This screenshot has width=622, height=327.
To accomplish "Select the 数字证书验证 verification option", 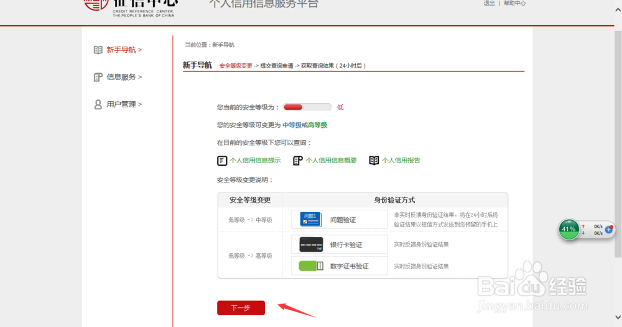I will (340, 266).
